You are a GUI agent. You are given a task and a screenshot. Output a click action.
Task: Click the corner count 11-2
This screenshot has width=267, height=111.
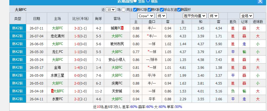99,91
